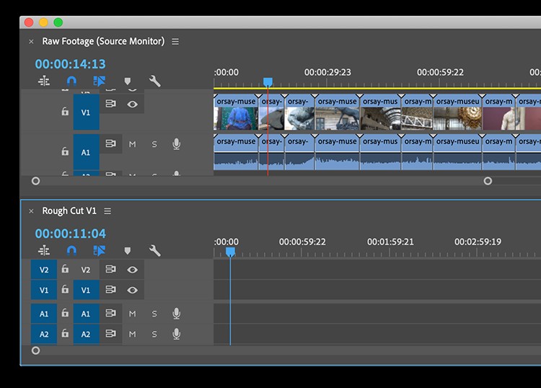This screenshot has width=541, height=388.
Task: Toggle sync lock on Raw Footage A1 track
Action: tap(110, 144)
